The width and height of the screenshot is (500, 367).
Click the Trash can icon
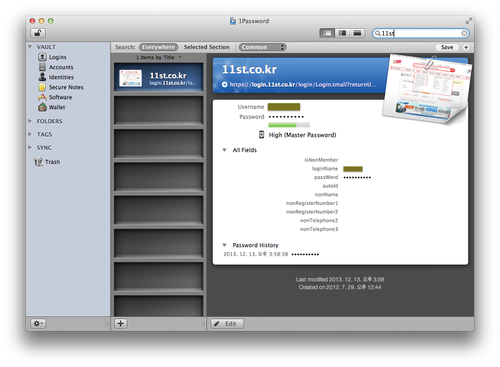[x=38, y=161]
